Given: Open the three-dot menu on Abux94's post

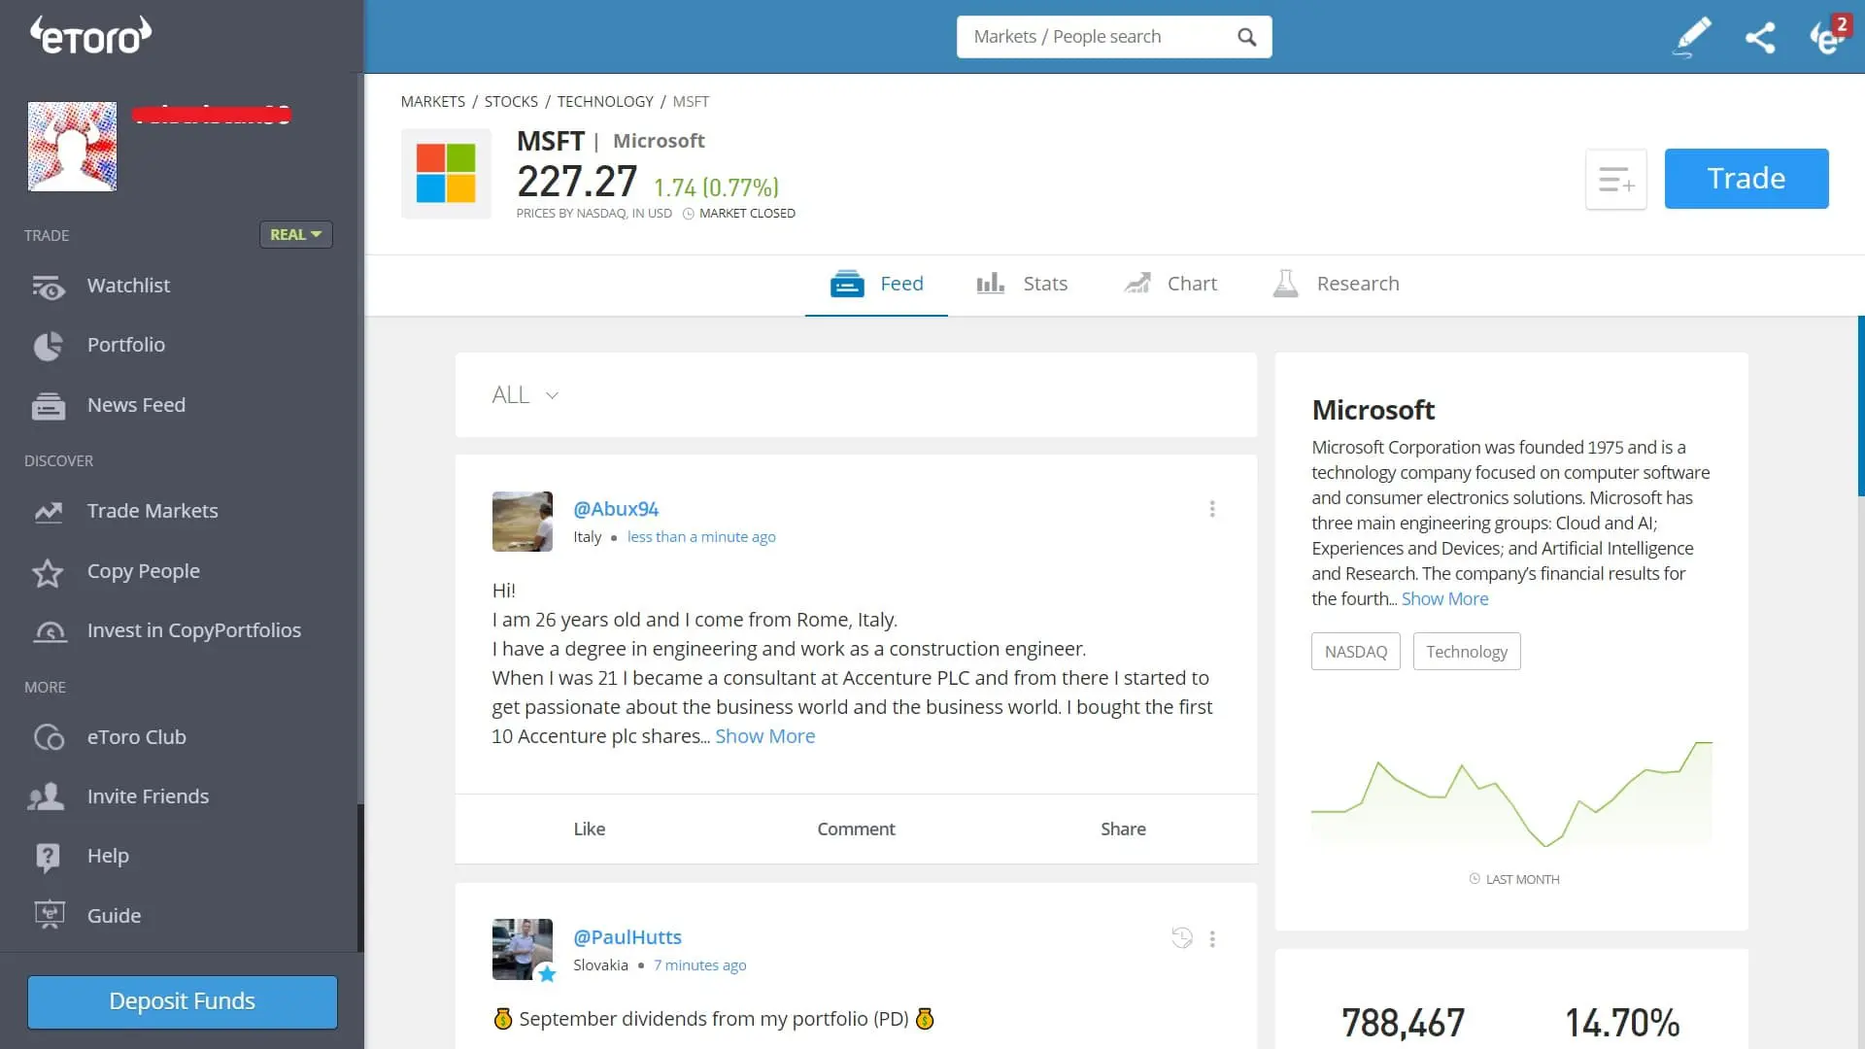Looking at the screenshot, I should pos(1211,508).
